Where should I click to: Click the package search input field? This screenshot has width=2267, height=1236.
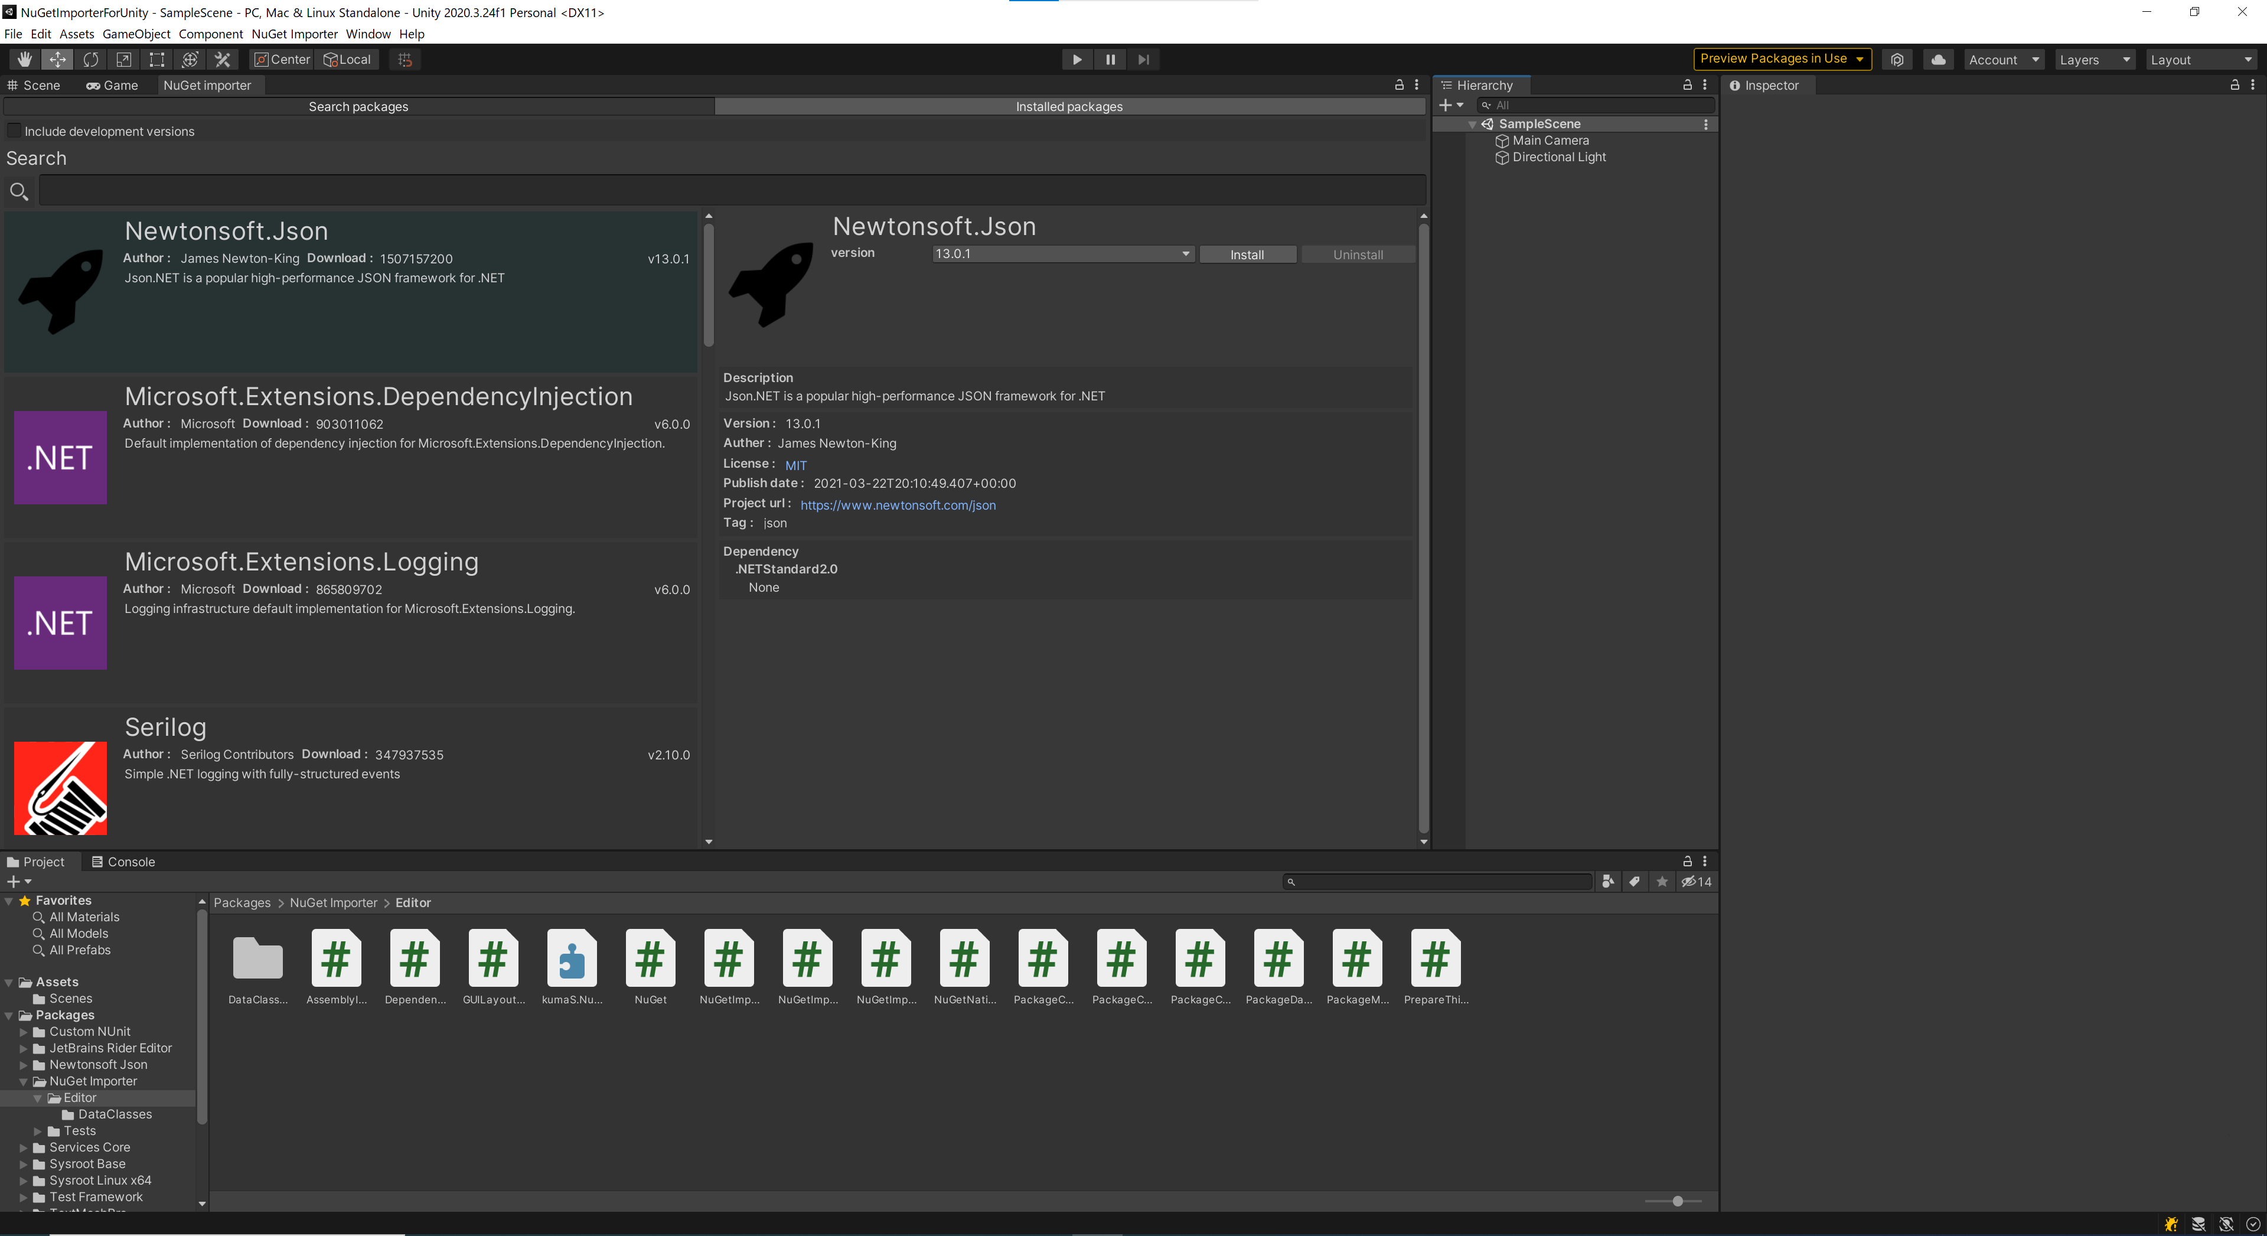731,190
